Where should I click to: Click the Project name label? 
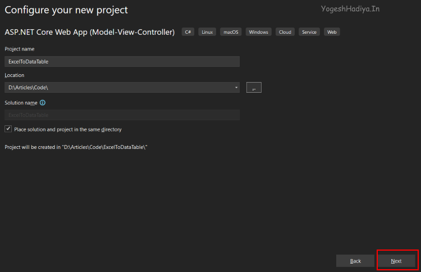pos(20,49)
